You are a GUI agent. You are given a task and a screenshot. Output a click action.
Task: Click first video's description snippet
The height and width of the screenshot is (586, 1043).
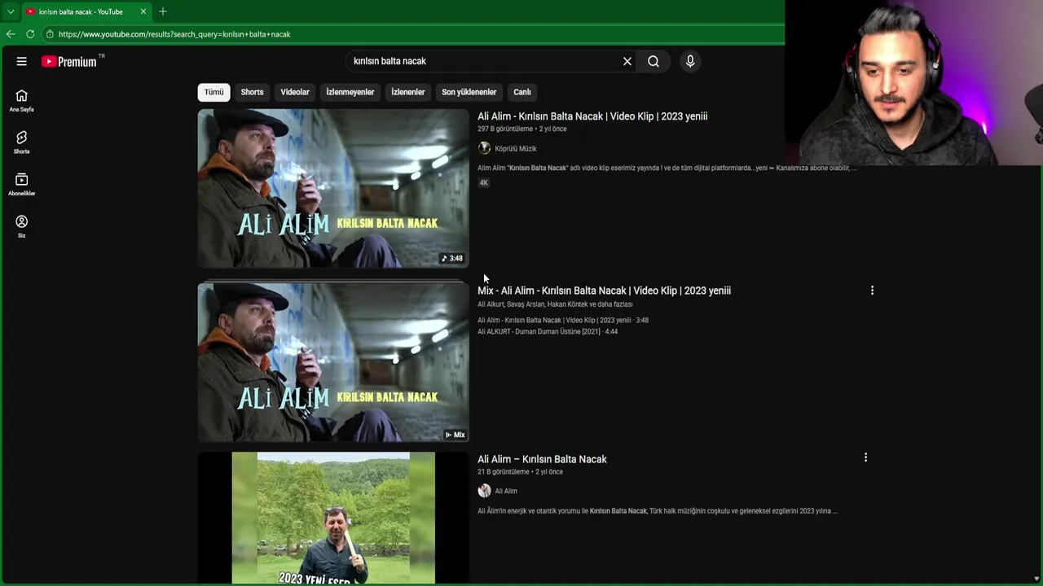click(667, 168)
